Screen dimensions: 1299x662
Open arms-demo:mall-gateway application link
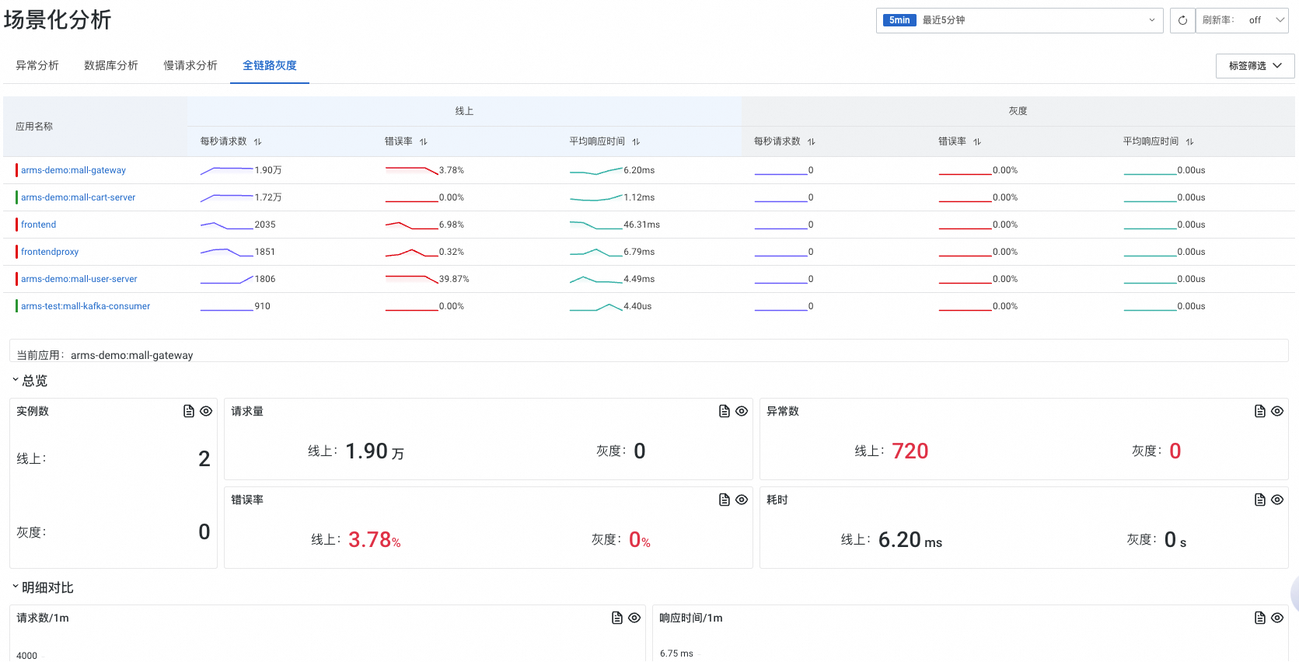[73, 170]
